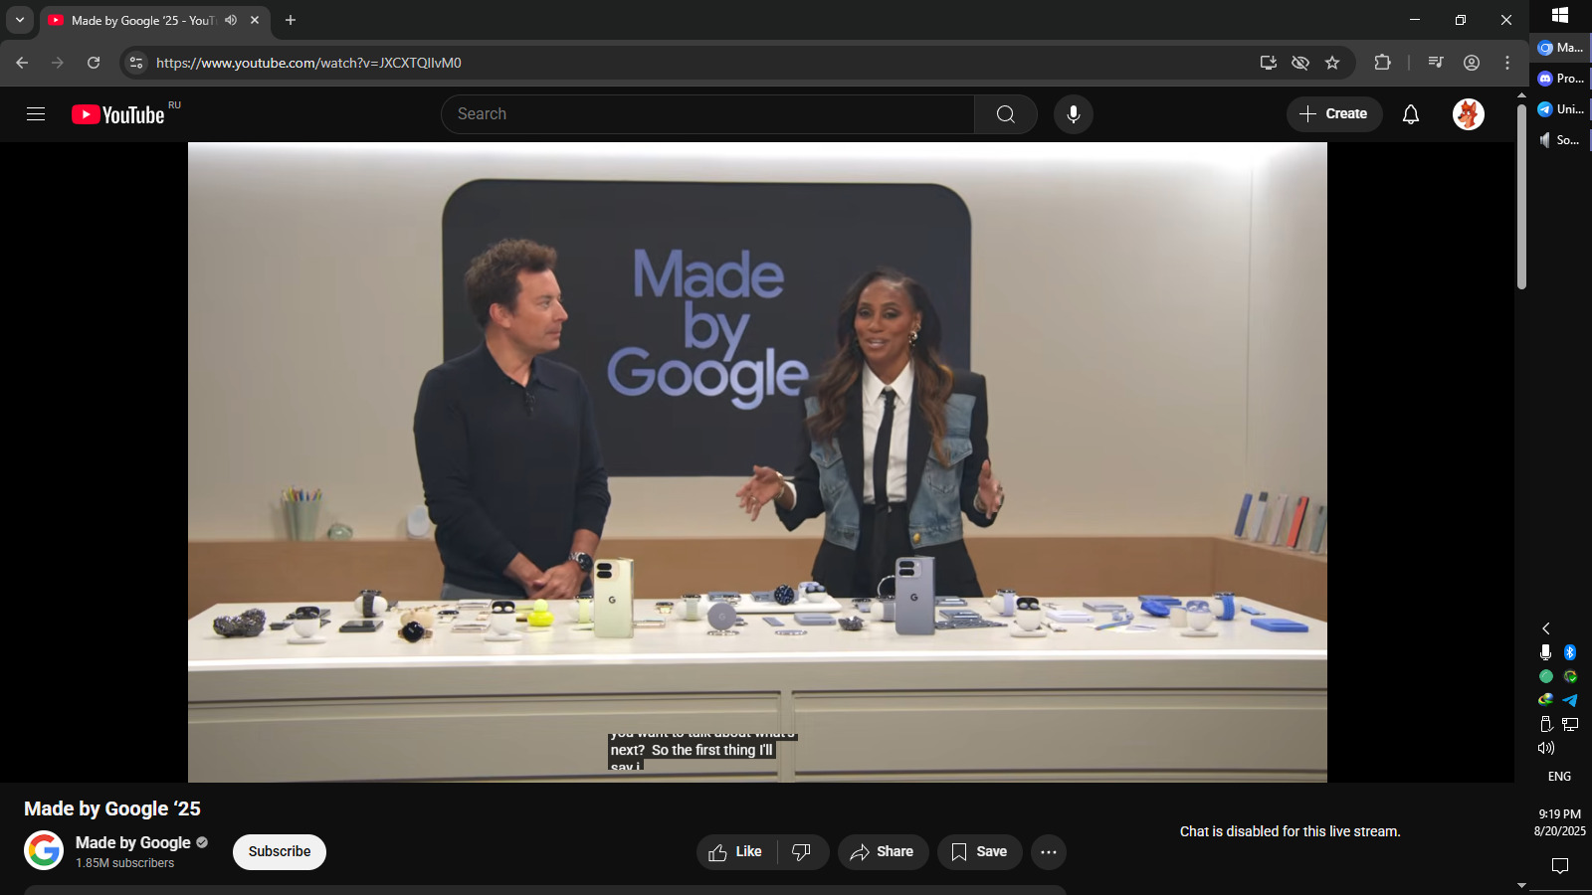Open the tab search dropdown arrow

pyautogui.click(x=20, y=20)
